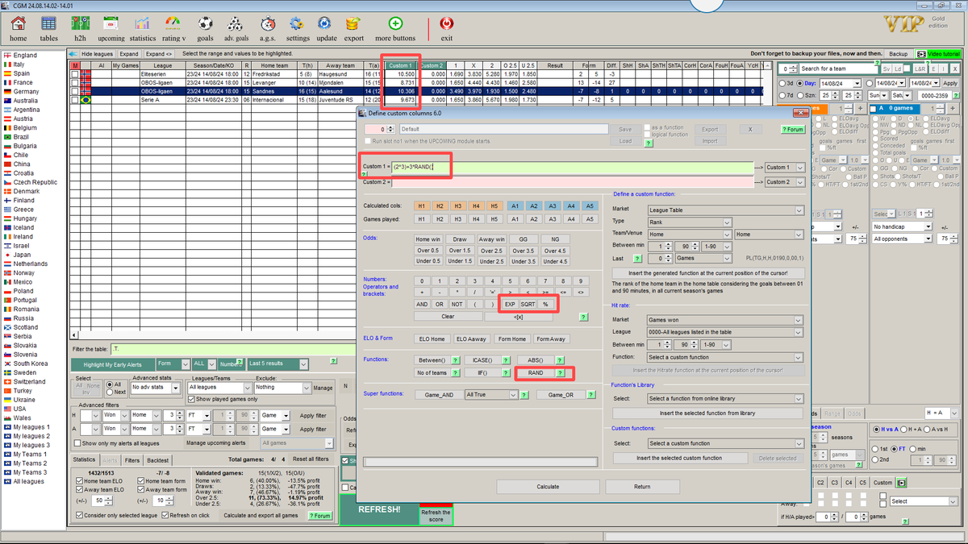The width and height of the screenshot is (968, 544).
Task: Click the green REFRESH! button
Action: (x=378, y=509)
